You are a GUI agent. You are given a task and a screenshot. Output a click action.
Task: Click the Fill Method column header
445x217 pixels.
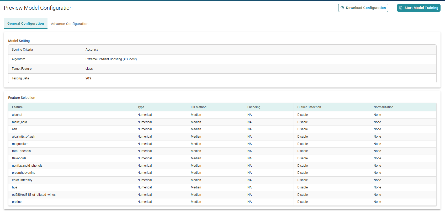[x=198, y=107]
